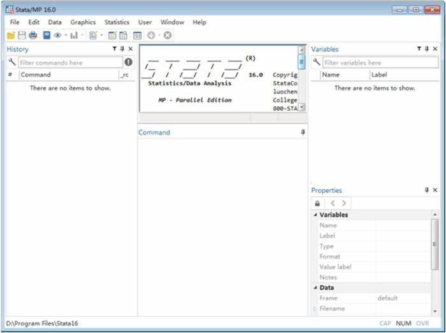Open the Graph icon dropdown arrow
Image resolution: width=446 pixels, height=333 pixels.
pyautogui.click(x=82, y=35)
